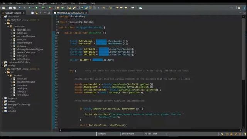Click the New file wizard icon

[3, 8]
